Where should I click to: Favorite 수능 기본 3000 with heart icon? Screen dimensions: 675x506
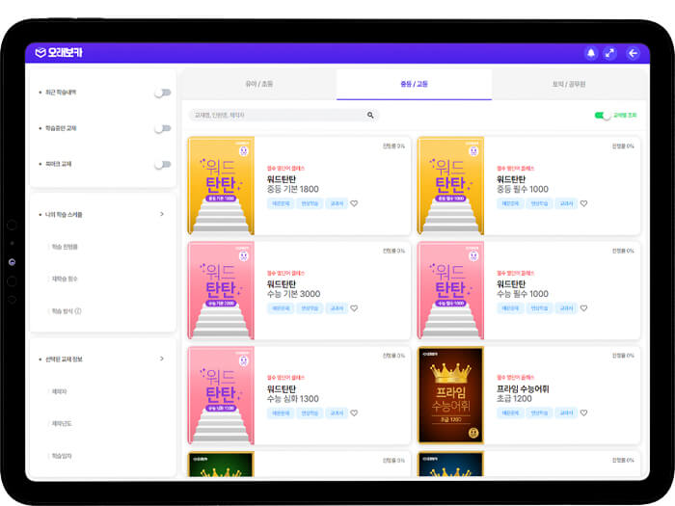coord(354,308)
